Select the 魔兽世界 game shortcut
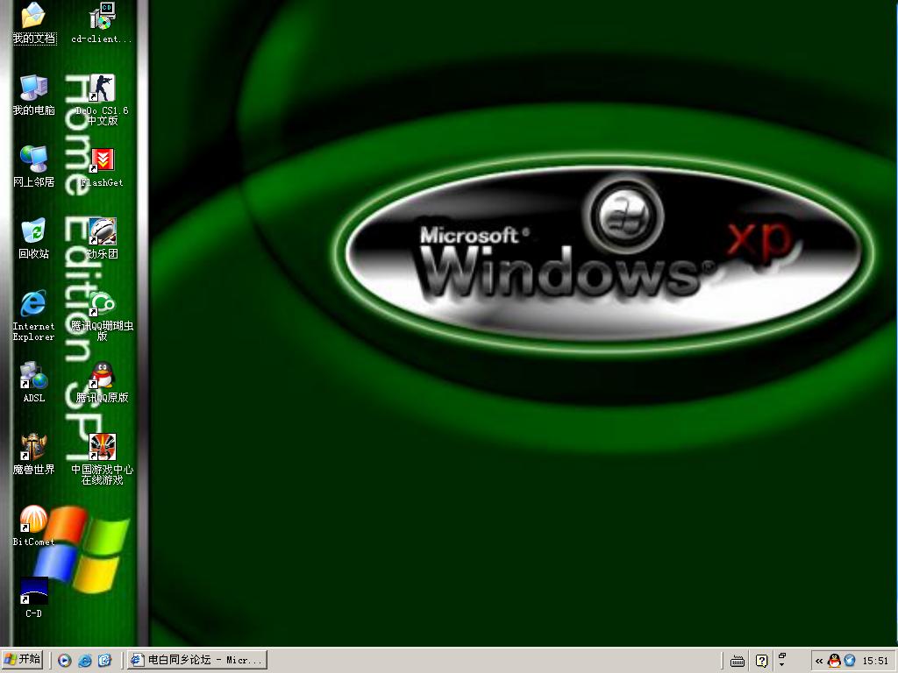 (33, 447)
